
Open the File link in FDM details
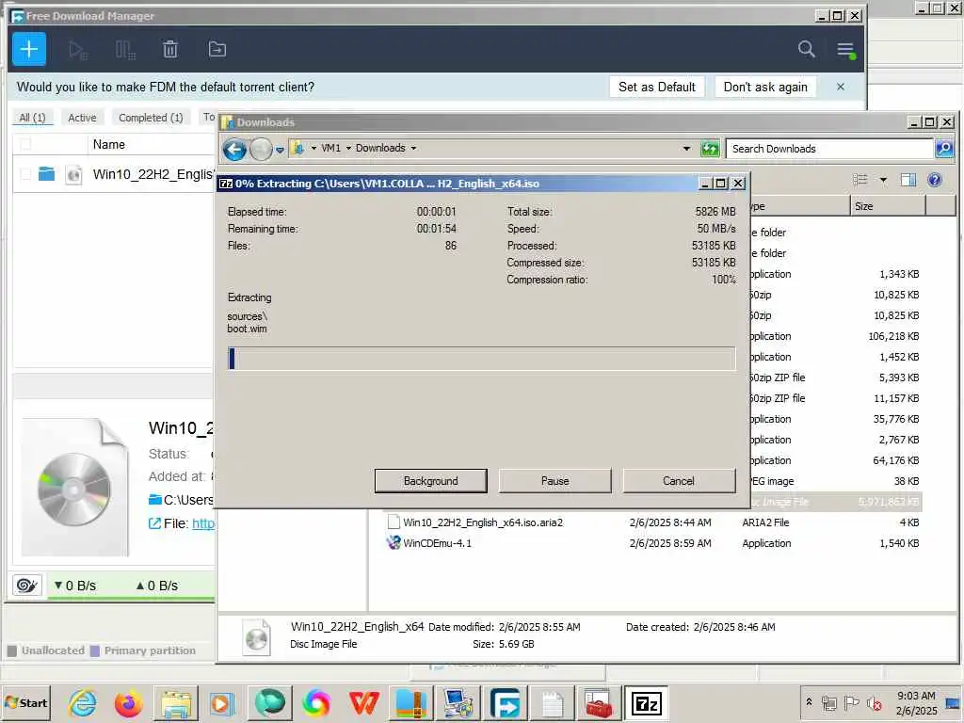(203, 523)
